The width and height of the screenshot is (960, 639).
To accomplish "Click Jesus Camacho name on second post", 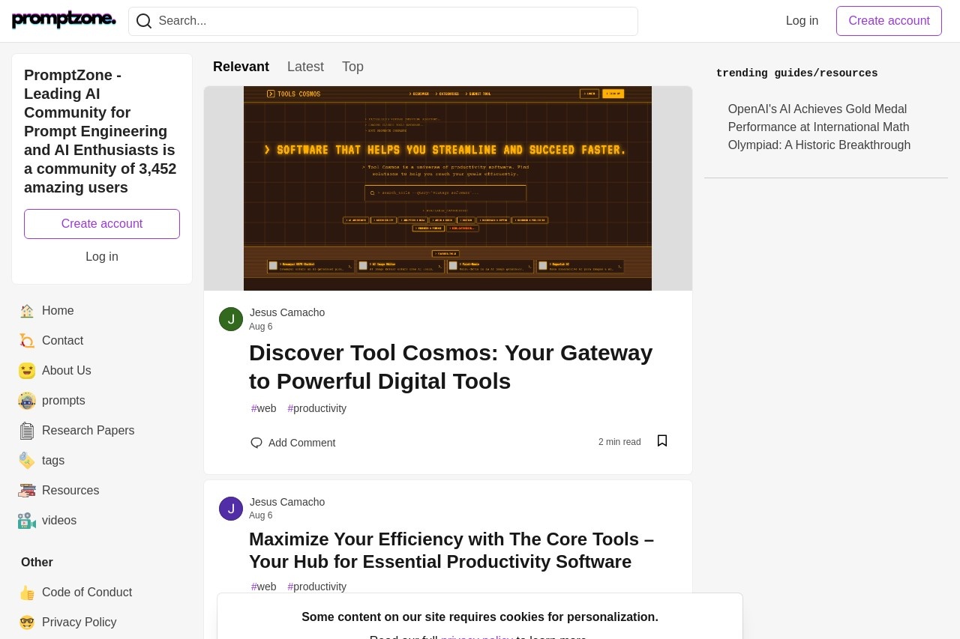I will (287, 502).
